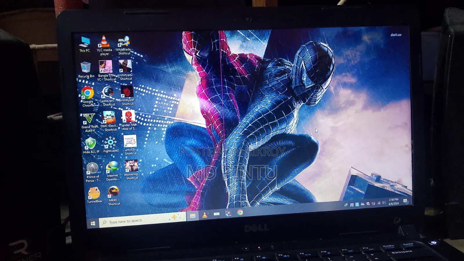The width and height of the screenshot is (464, 261).
Task: Open Chrome from the taskbar
Action: point(240,212)
